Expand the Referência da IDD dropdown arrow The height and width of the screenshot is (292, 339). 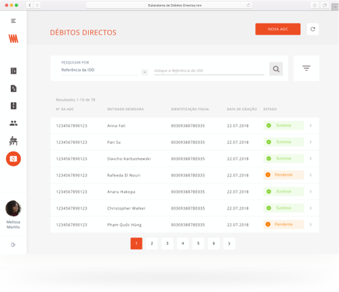[x=144, y=72]
